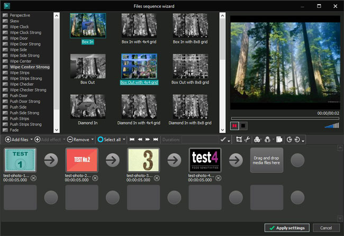Select the TEST 1 photo thumbnail
The height and width of the screenshot is (236, 344).
coord(20,160)
